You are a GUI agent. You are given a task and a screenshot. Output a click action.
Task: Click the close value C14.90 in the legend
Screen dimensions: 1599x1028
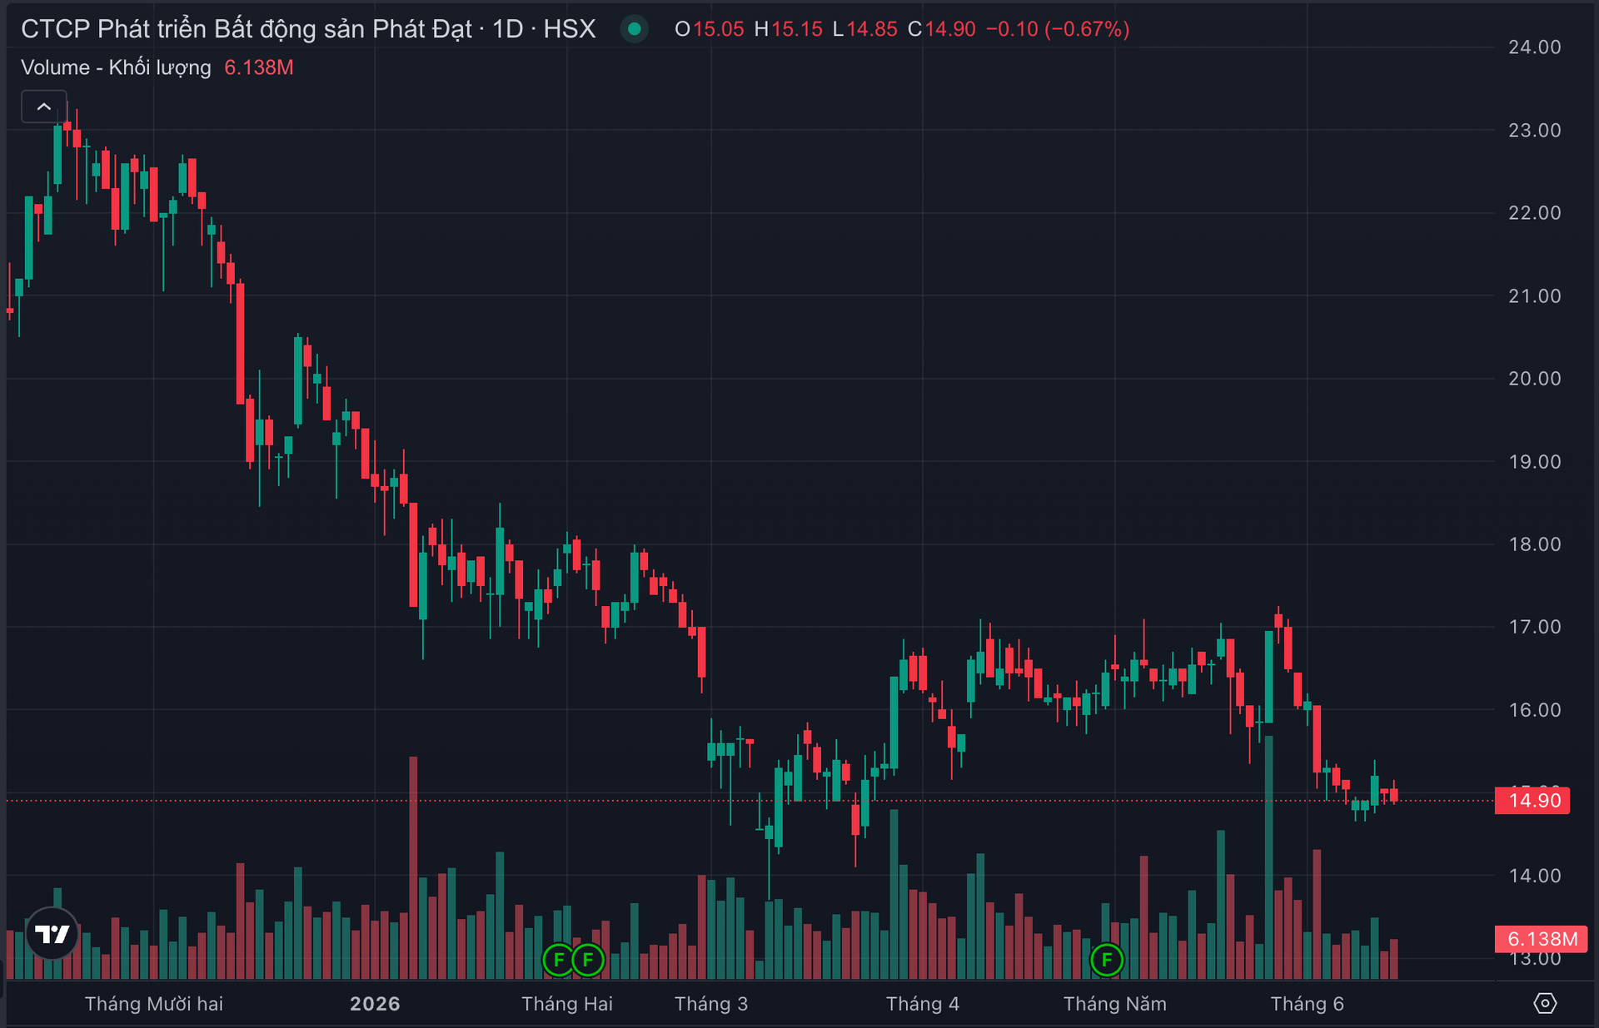coord(941,29)
